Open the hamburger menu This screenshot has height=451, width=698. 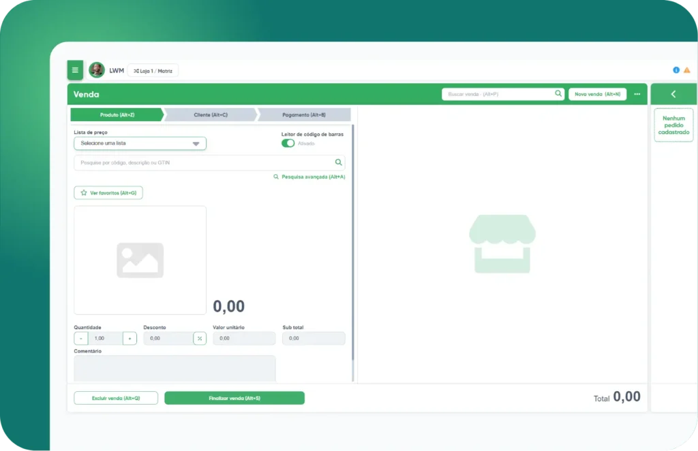click(x=75, y=70)
